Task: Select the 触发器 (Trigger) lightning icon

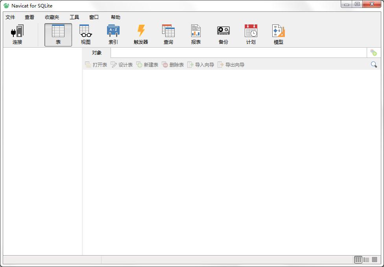Action: (141, 34)
